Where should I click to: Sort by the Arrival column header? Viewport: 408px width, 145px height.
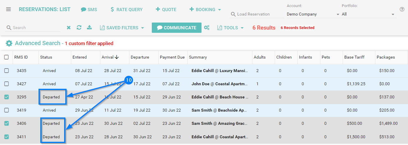pyautogui.click(x=110, y=57)
